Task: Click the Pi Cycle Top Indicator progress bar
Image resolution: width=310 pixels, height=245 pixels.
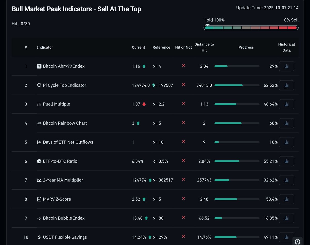Action: (x=237, y=85)
